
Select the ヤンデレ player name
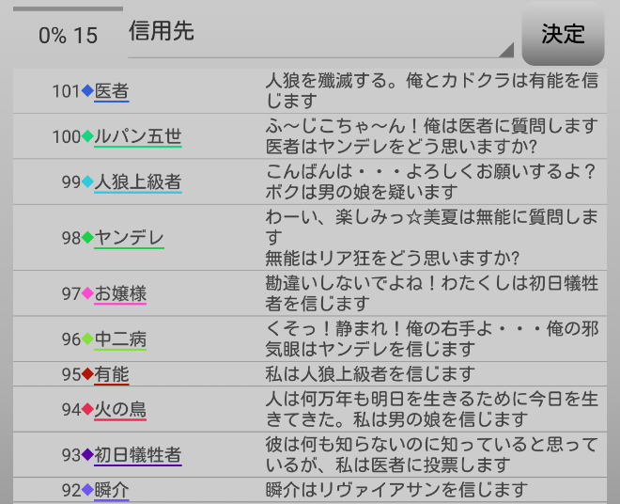click(130, 238)
